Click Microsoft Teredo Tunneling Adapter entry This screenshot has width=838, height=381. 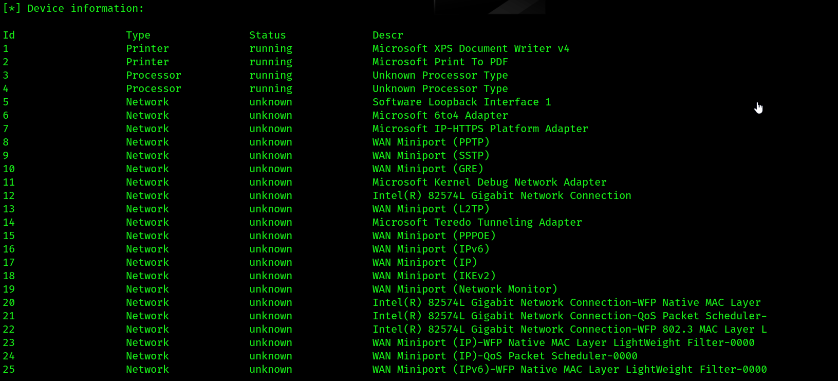(x=477, y=222)
